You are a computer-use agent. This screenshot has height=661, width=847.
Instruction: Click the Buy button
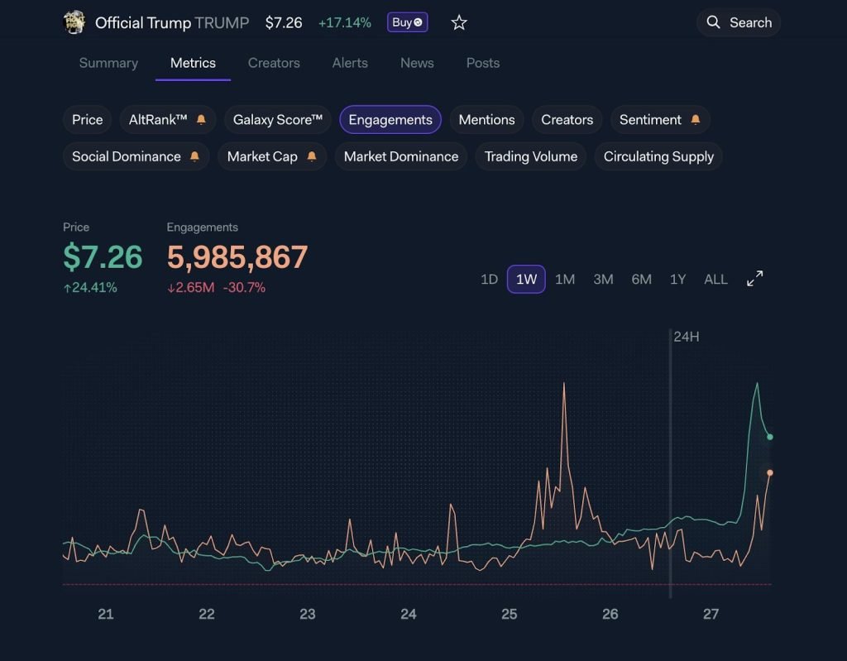(406, 22)
